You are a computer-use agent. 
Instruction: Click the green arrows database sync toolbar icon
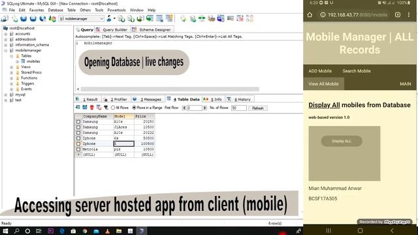point(202,18)
